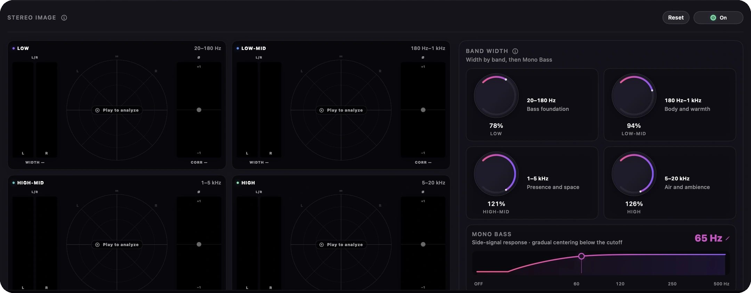Click the WIDTH readout under the LOW meters
Image resolution: width=751 pixels, height=293 pixels.
tap(35, 162)
